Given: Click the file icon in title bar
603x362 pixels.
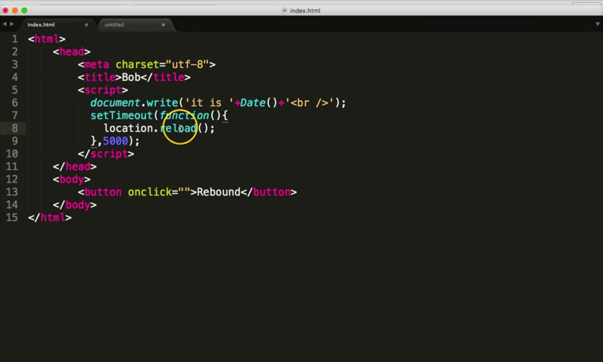Looking at the screenshot, I should pyautogui.click(x=284, y=11).
